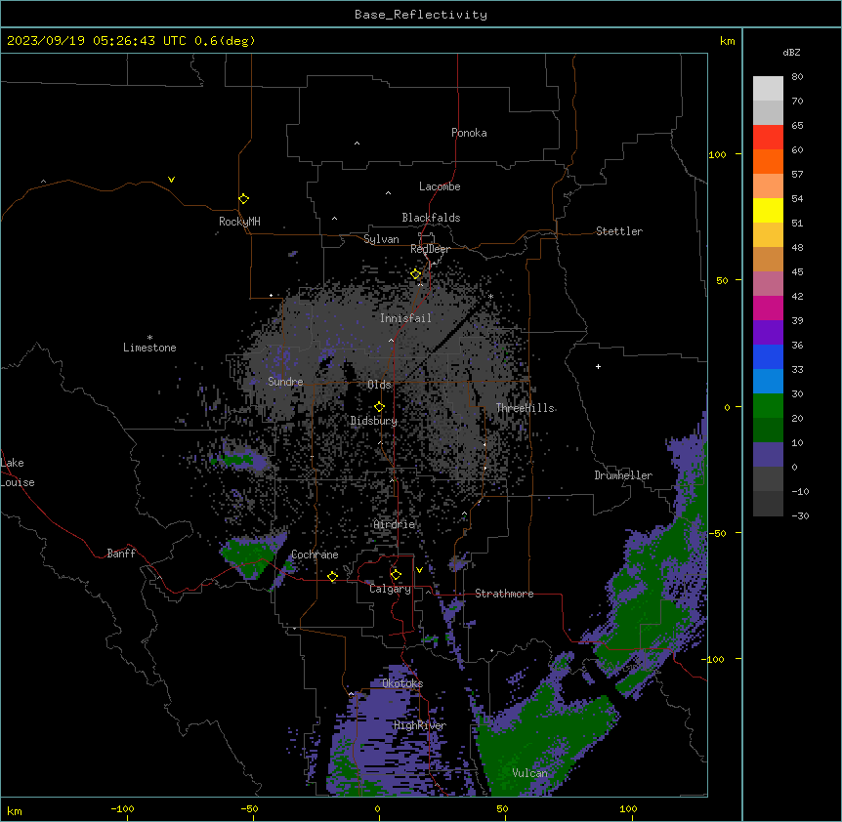Click the white caret marker west of Lacombe
The image size is (842, 822).
click(388, 193)
